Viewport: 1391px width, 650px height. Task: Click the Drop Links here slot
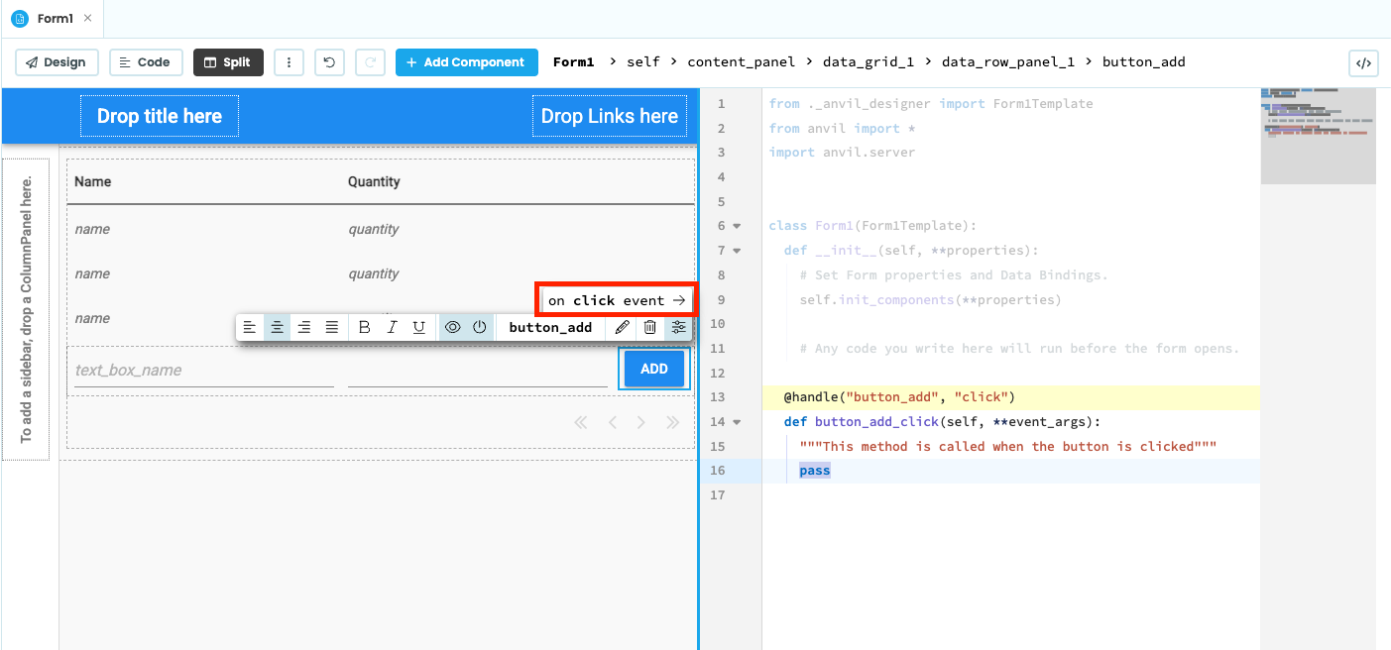click(610, 116)
